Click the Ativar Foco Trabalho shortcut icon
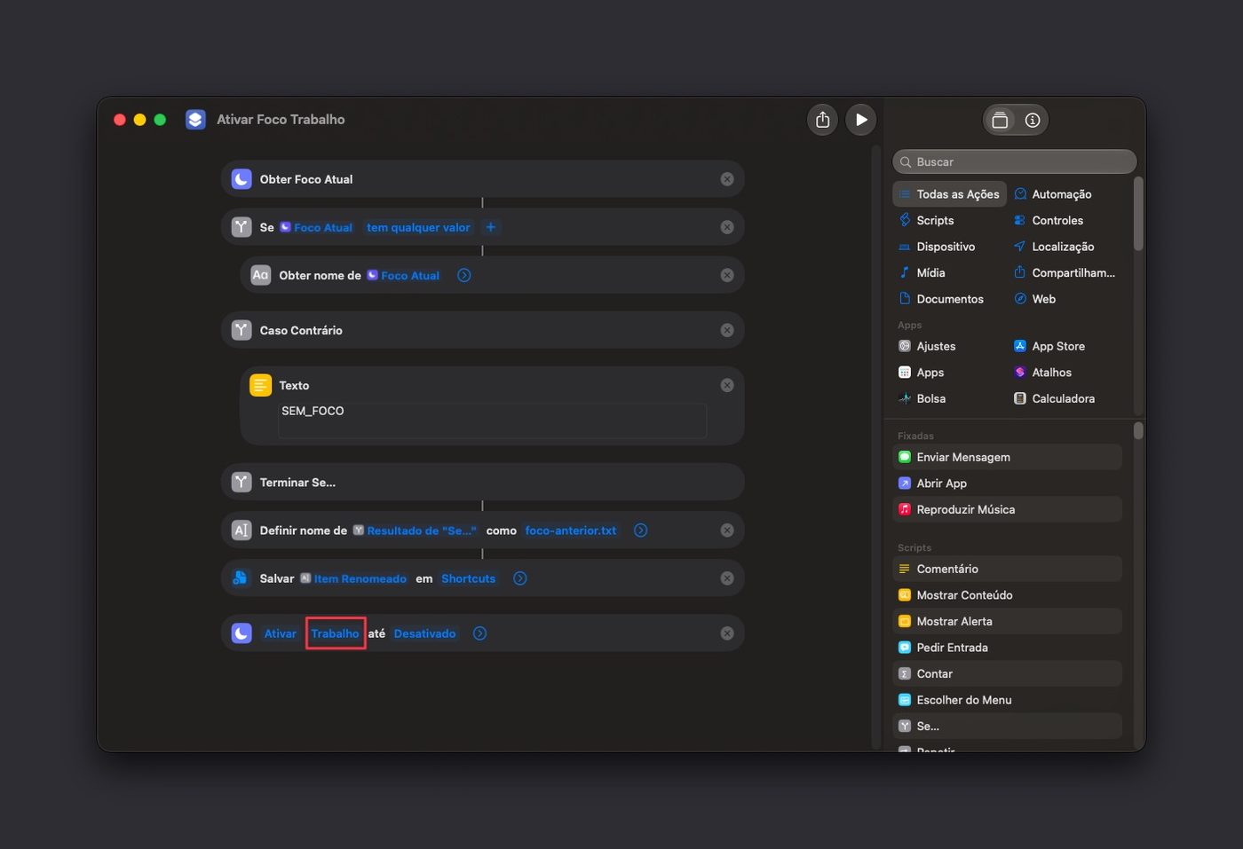1243x849 pixels. pos(195,120)
